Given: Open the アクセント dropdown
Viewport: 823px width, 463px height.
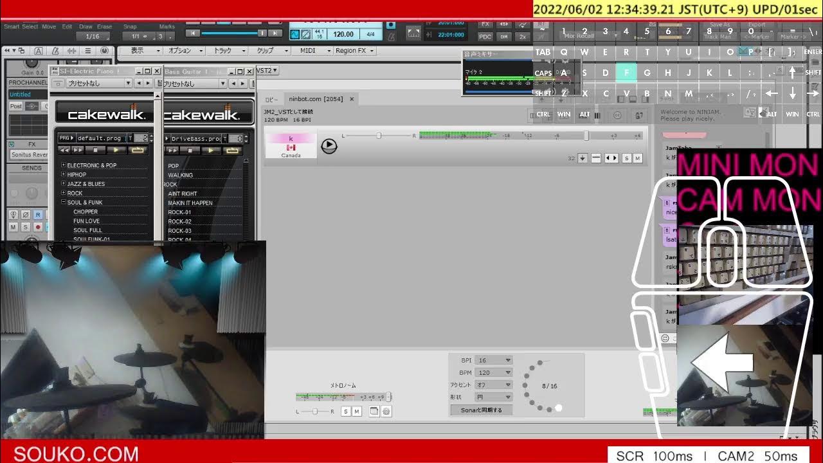Looking at the screenshot, I should point(494,385).
